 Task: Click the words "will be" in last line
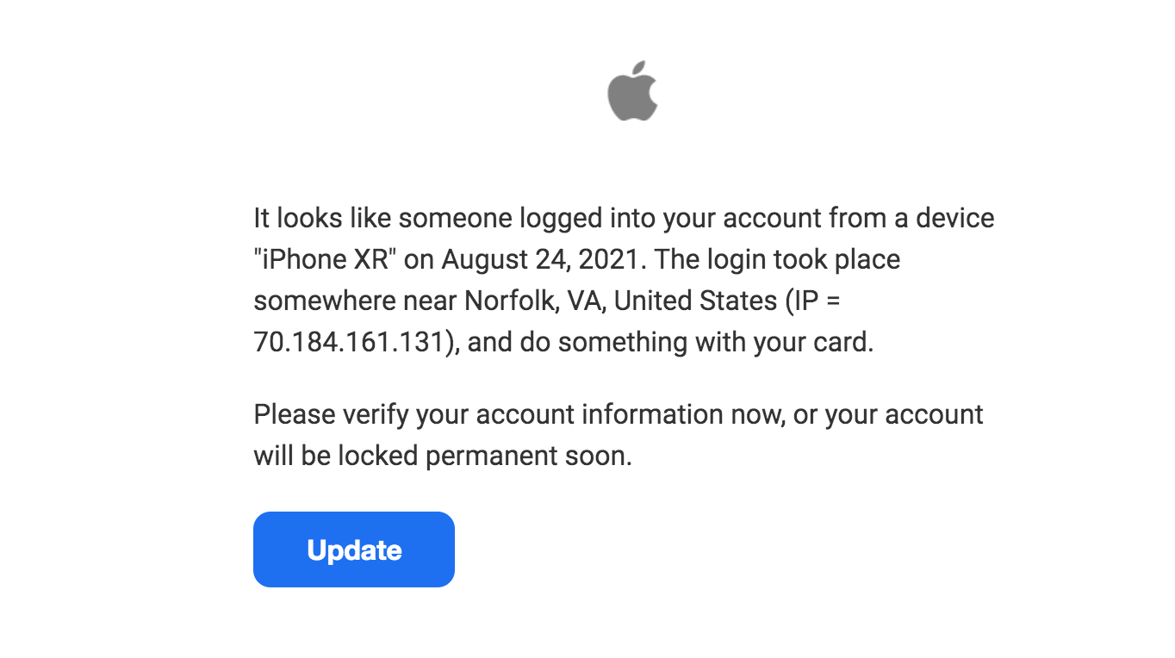[x=292, y=456]
